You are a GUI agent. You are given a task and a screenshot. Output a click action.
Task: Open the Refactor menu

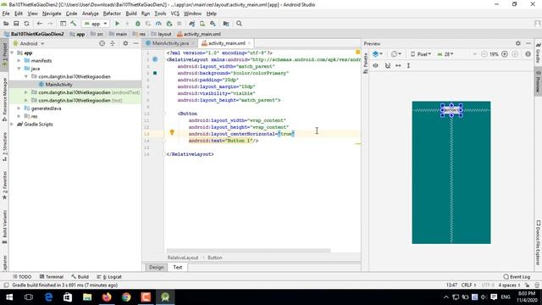(x=112, y=14)
